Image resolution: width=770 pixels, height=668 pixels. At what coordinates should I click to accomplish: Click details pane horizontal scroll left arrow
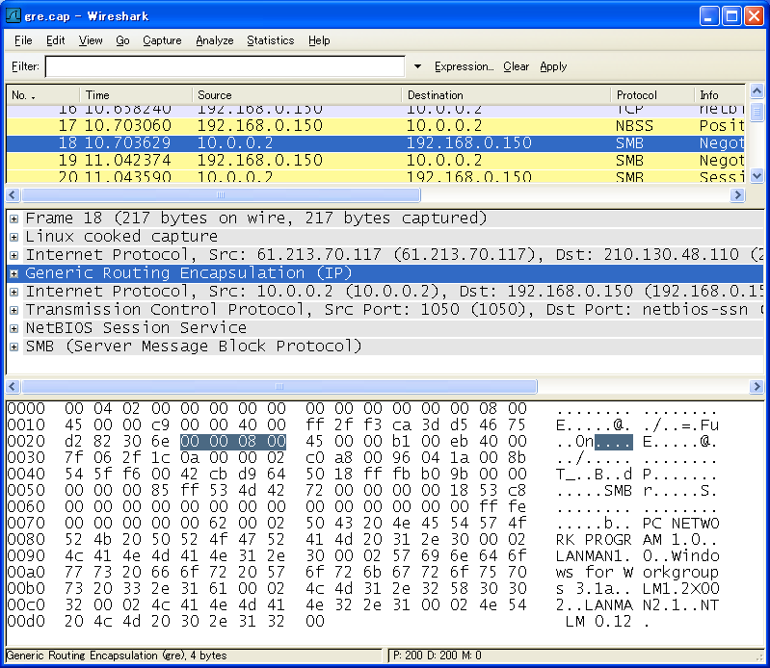13,387
